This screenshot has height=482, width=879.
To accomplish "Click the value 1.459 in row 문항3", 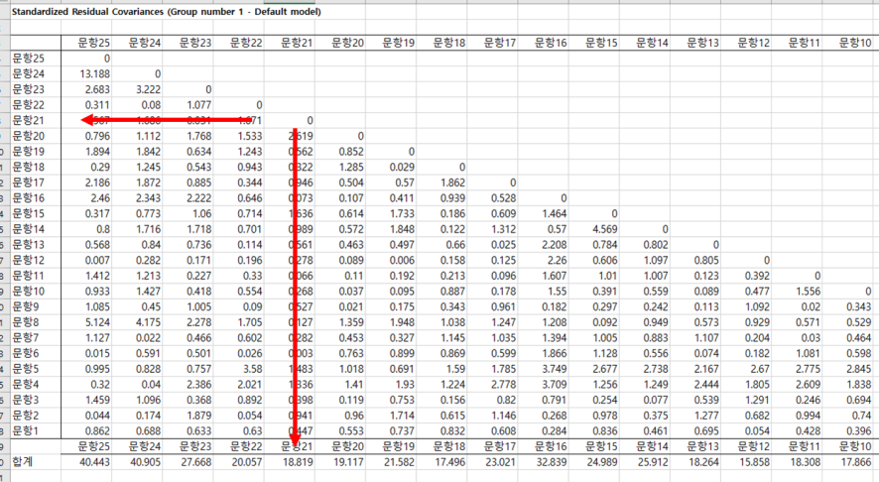I will [x=97, y=400].
